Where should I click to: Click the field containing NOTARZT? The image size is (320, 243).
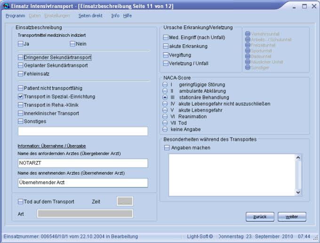tap(83, 163)
